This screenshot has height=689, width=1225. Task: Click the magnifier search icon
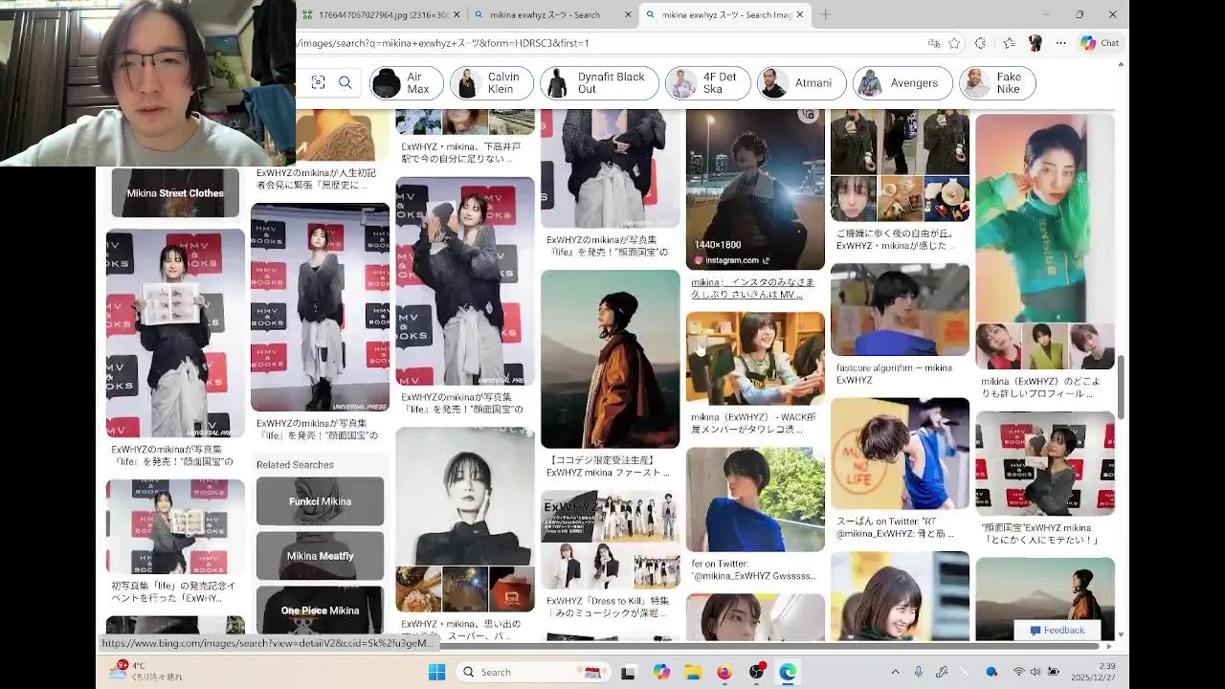tap(345, 83)
